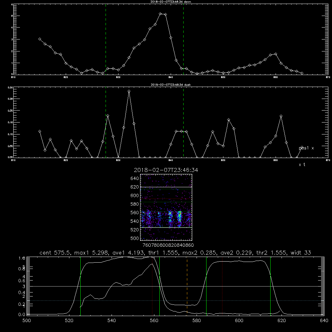This screenshot has width=332, height=332.
Task: Select the green vertical line near 615 in bottom plot
Action: click(270, 286)
